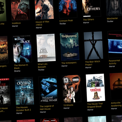Open The Blair Witch Project poster
The image size is (122, 122).
coord(93,45)
